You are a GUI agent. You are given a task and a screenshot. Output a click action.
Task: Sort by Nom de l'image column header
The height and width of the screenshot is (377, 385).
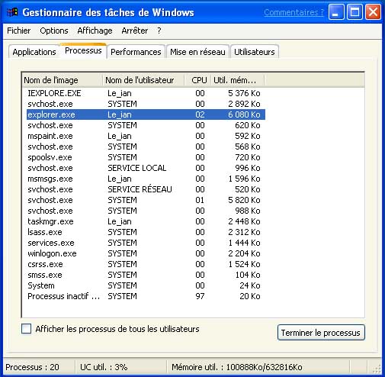pos(62,80)
